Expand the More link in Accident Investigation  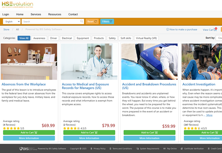tap(209, 115)
